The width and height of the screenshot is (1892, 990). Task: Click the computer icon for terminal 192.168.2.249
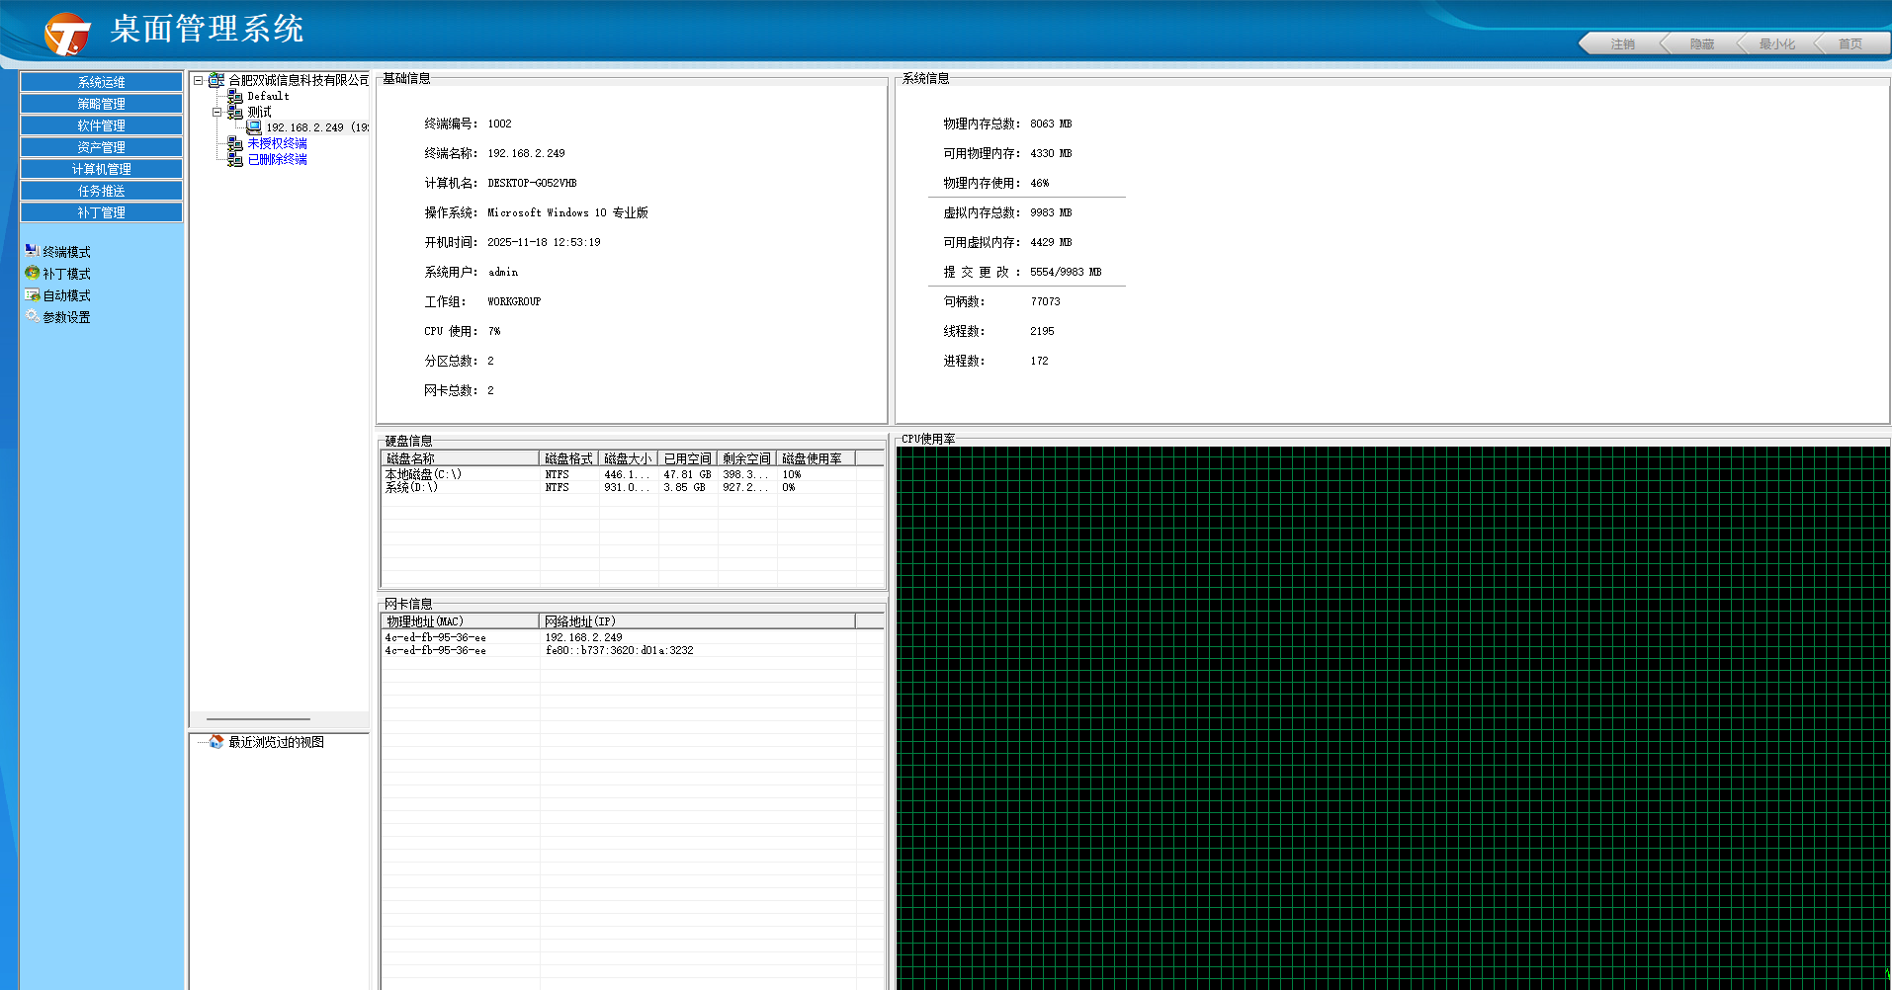pyautogui.click(x=254, y=127)
